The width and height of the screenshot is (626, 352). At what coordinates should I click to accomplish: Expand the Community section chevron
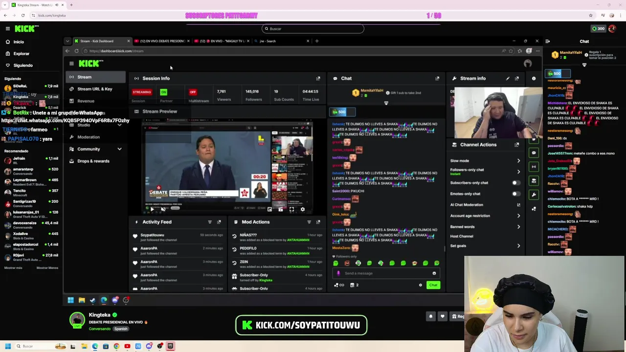(119, 149)
